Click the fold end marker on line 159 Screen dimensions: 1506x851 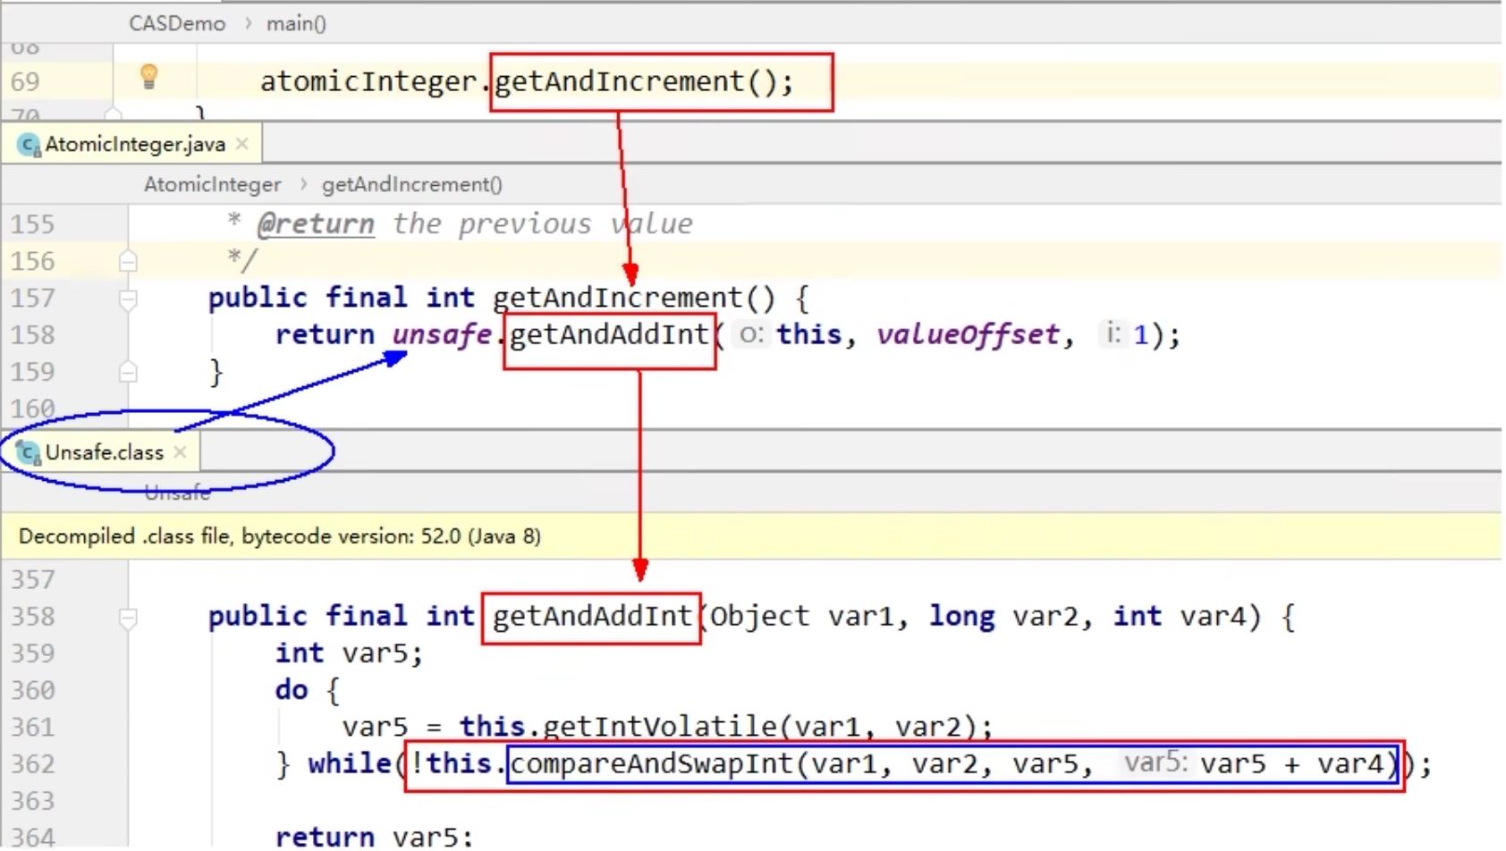[128, 372]
